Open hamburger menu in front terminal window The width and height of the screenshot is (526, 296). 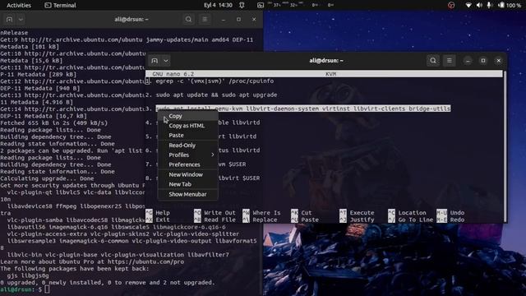point(450,61)
